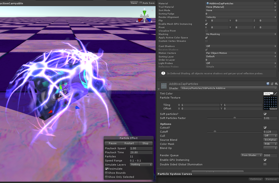Viewport: 279px width, 183px height.
Task: Open the material help book icon
Action: coord(268,84)
